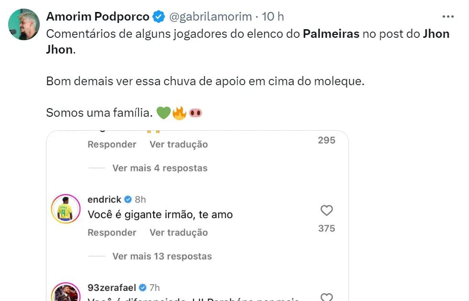Click "Ver tradução" under the top comment
This screenshot has width=469, height=301.
click(x=179, y=145)
